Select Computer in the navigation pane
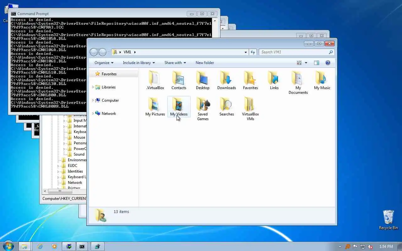This screenshot has width=402, height=251. (110, 100)
